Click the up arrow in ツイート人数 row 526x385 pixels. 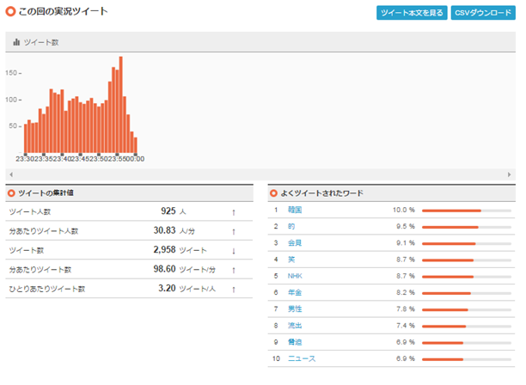234,212
